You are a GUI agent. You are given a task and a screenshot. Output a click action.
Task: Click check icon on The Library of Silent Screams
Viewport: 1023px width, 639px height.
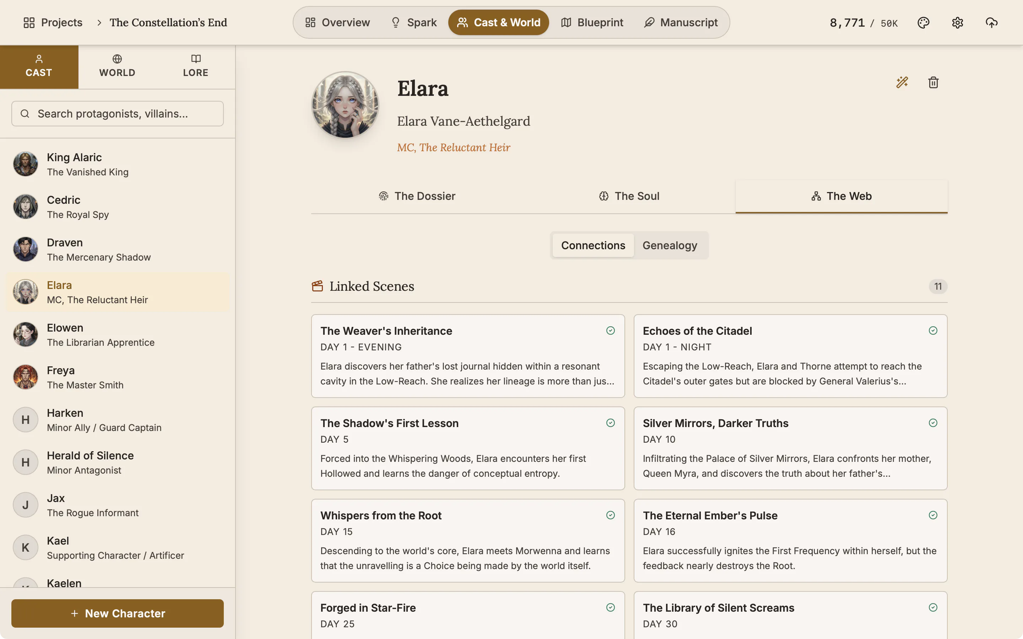pyautogui.click(x=933, y=607)
